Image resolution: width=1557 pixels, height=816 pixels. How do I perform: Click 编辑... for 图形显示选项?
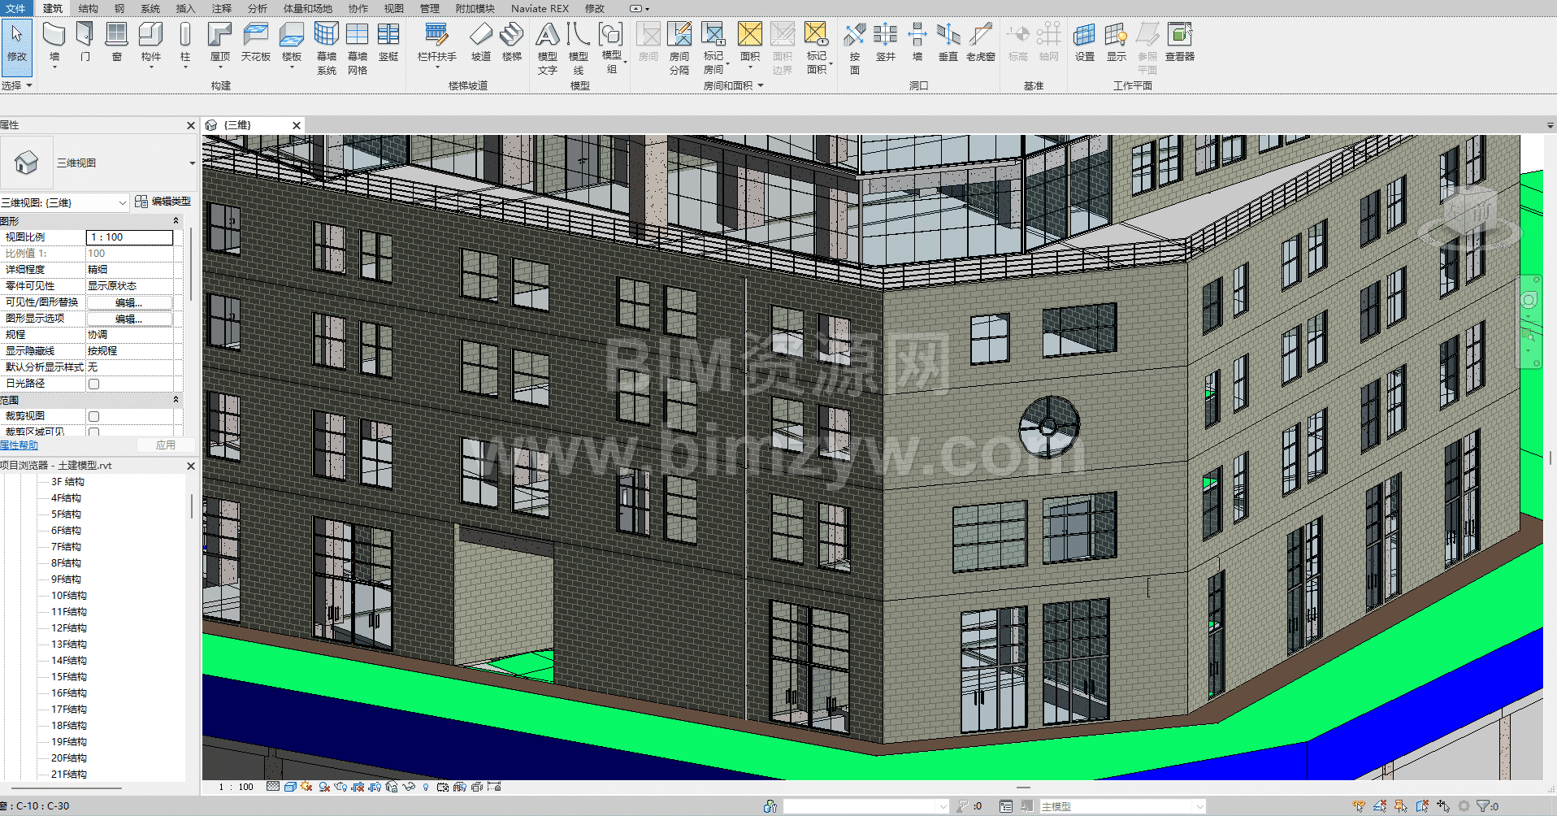pyautogui.click(x=129, y=319)
